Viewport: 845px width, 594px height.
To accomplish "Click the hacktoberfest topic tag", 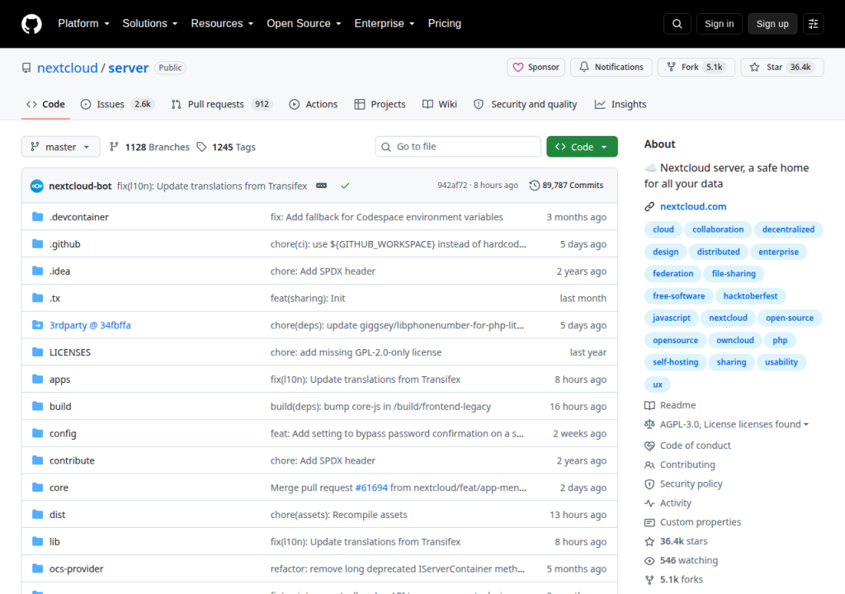I will click(750, 296).
